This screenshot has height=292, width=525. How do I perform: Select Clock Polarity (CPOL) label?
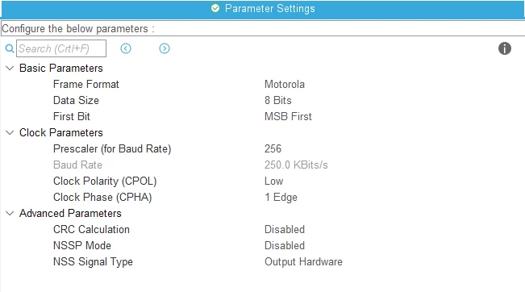[105, 181]
